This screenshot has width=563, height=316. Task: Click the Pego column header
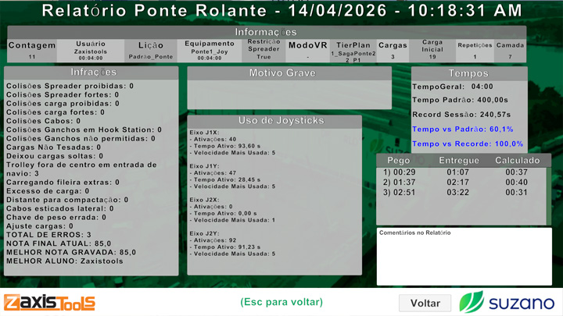399,161
